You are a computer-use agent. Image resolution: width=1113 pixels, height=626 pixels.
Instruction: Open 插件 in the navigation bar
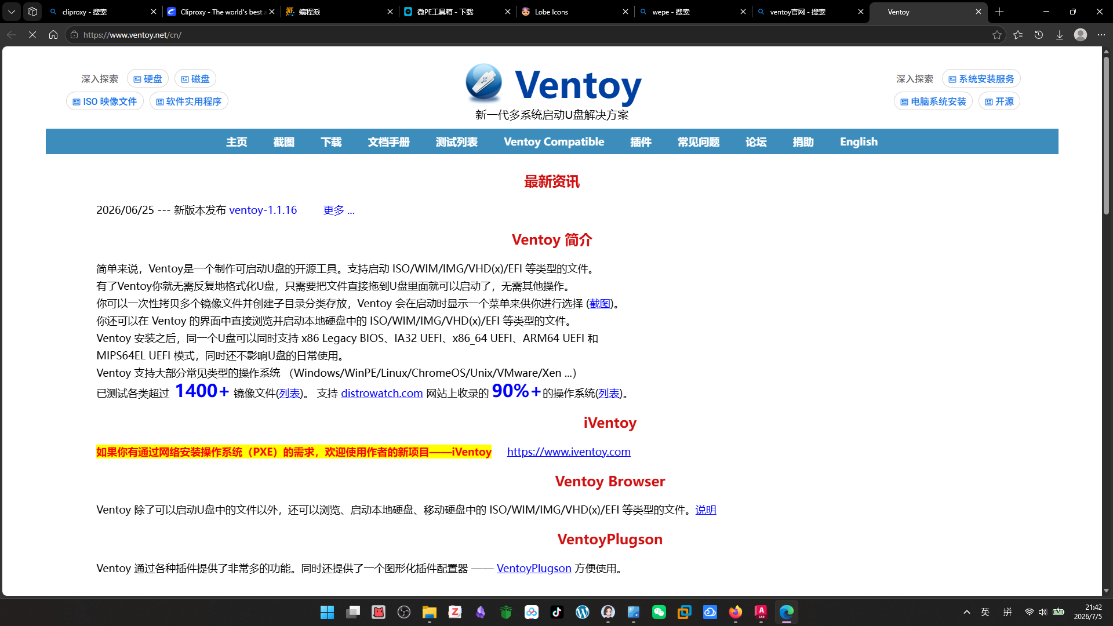tap(641, 142)
